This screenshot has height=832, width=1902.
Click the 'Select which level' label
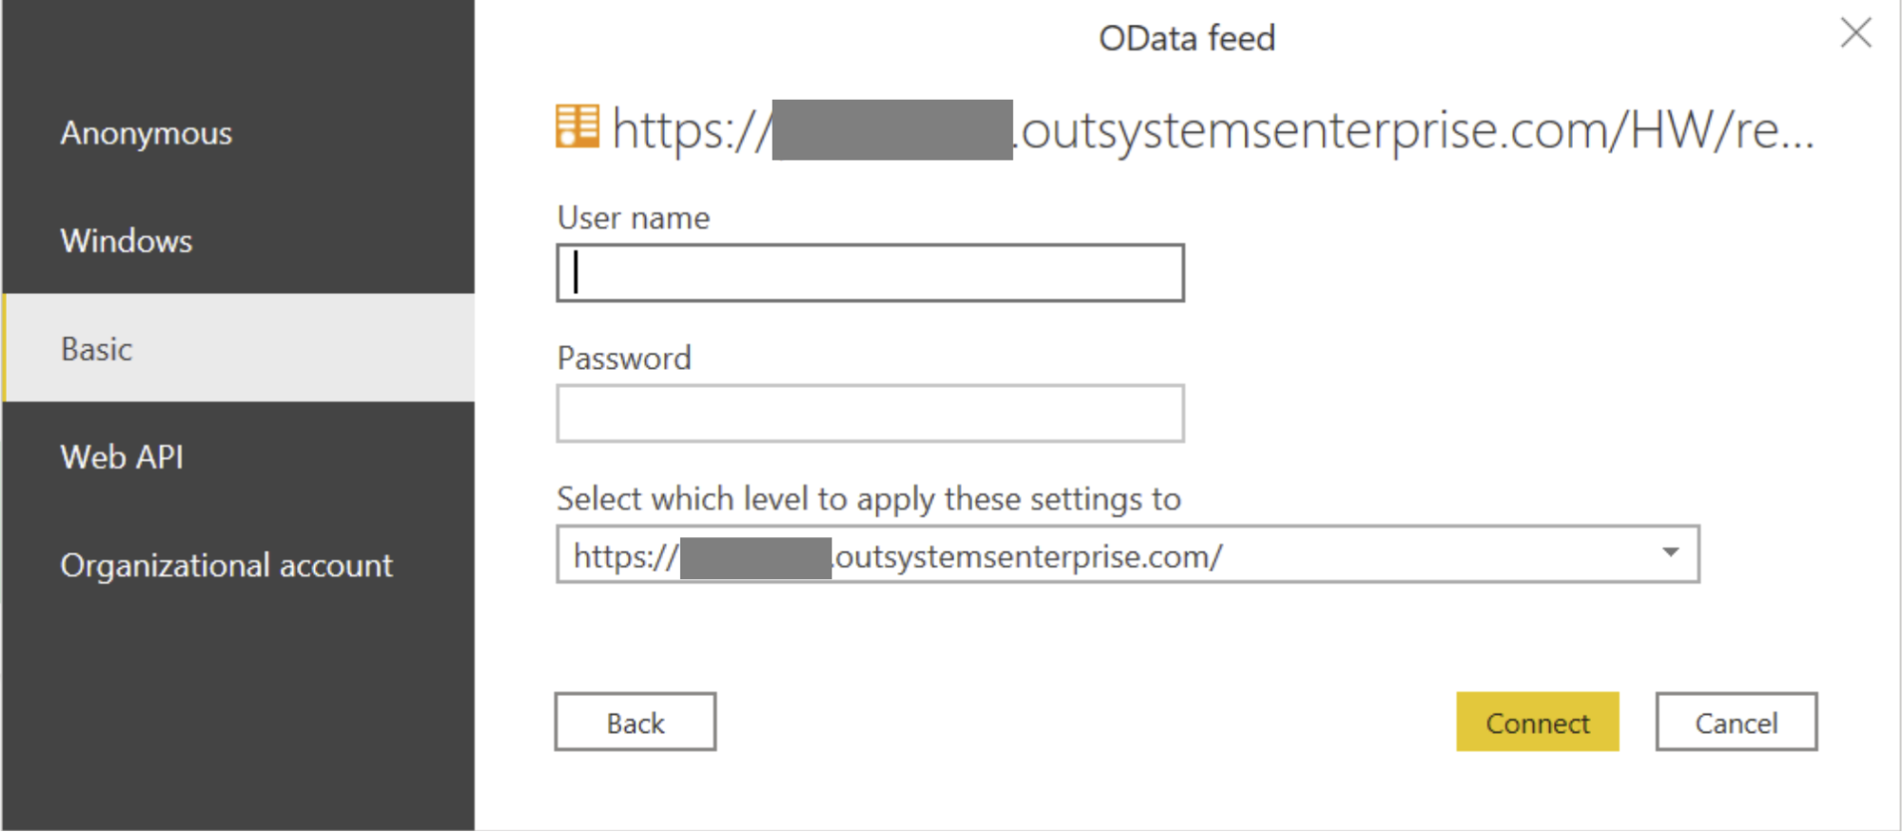[869, 499]
